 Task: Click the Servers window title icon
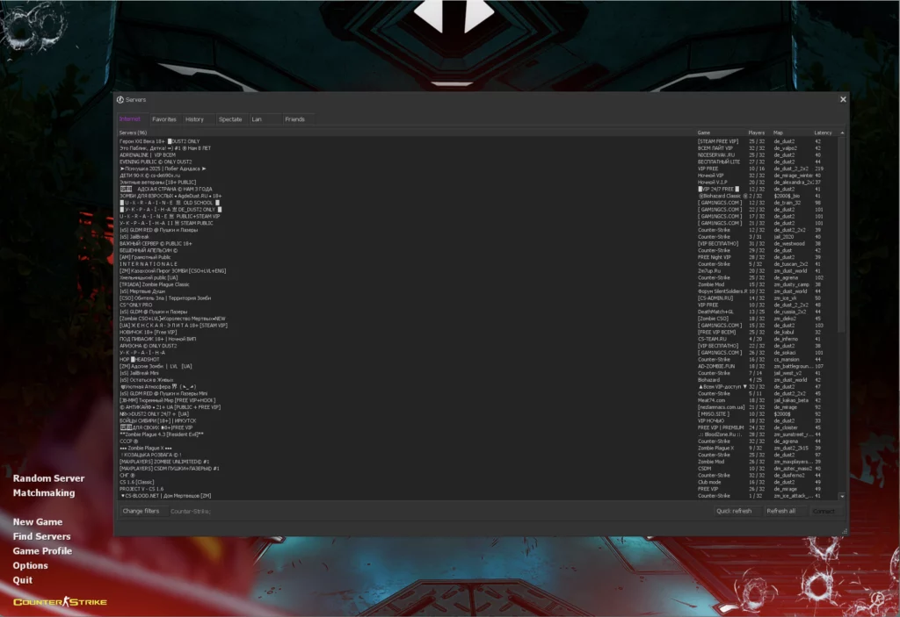point(120,100)
